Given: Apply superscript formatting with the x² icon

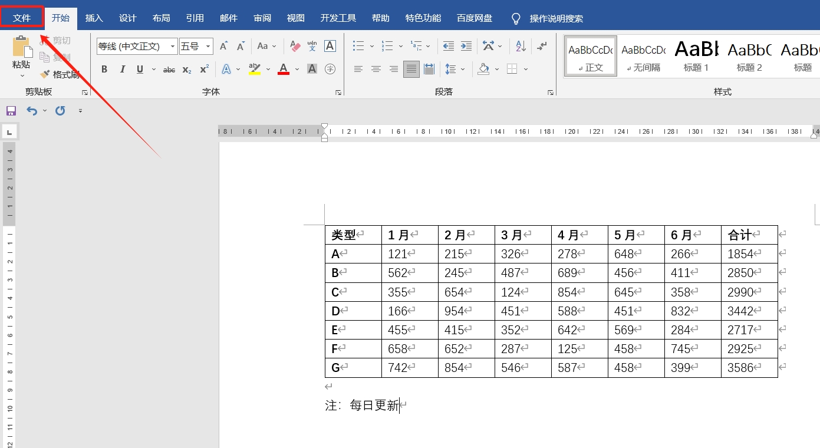Looking at the screenshot, I should tap(203, 69).
